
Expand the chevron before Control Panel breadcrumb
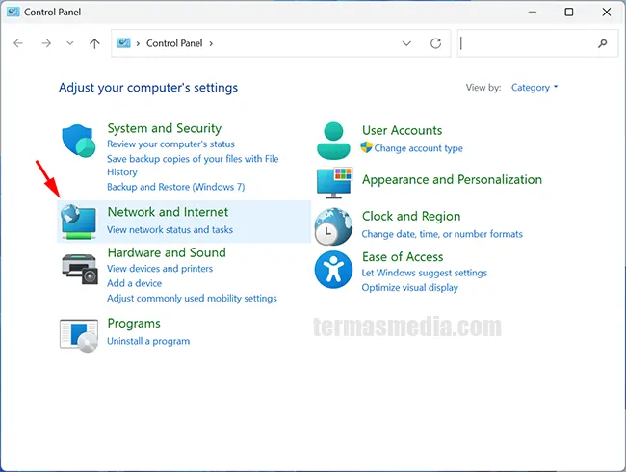click(x=138, y=43)
